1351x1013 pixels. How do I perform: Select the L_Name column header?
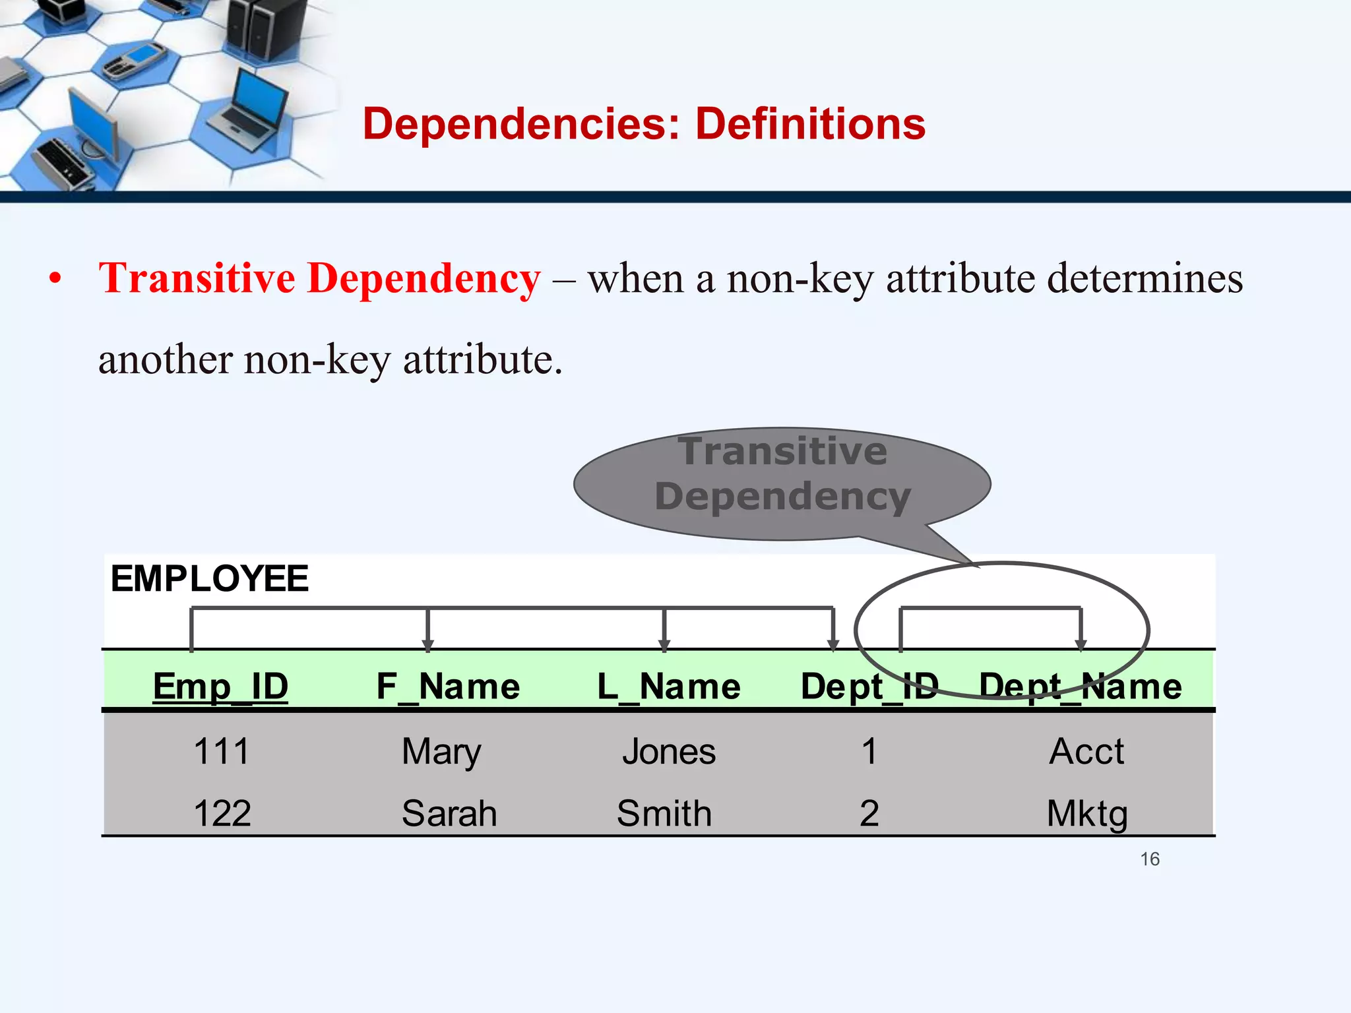tap(669, 686)
